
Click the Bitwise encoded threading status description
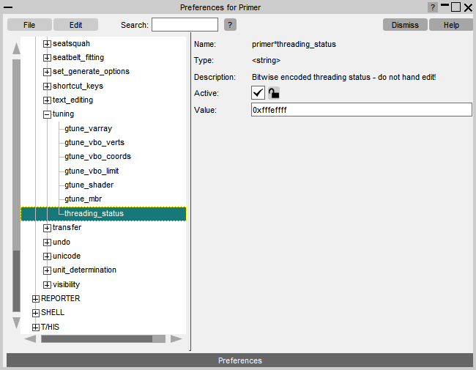[x=343, y=77]
